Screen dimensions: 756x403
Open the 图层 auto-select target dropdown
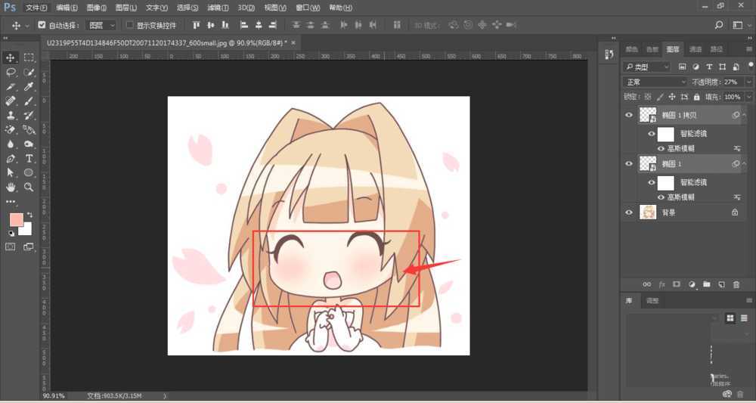(x=102, y=25)
